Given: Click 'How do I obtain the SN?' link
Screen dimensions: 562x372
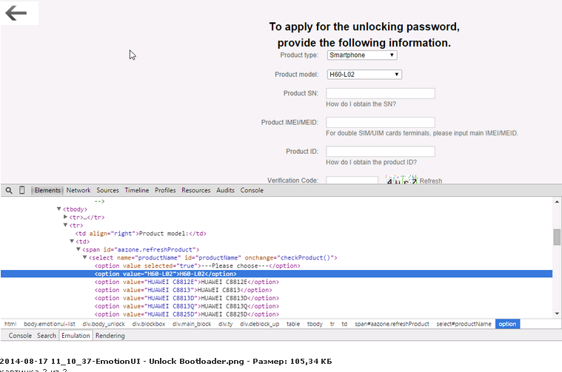Looking at the screenshot, I should click(361, 104).
